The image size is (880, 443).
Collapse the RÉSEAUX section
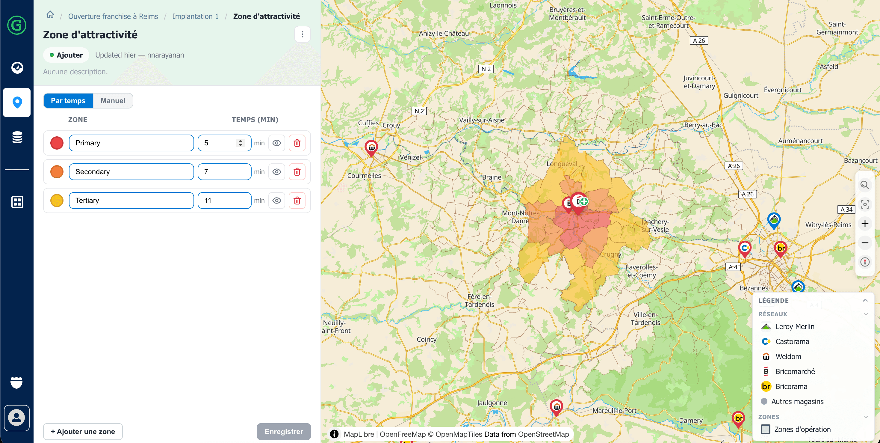[x=866, y=314]
